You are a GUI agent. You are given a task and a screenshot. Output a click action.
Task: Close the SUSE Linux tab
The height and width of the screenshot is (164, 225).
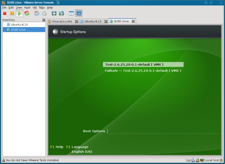click(133, 21)
